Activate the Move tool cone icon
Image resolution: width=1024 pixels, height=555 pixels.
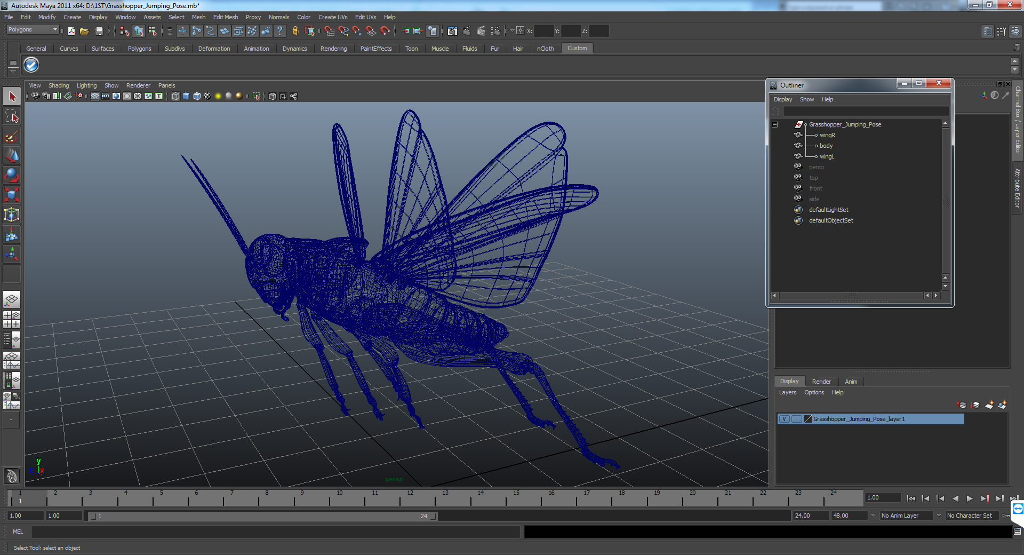(12, 156)
